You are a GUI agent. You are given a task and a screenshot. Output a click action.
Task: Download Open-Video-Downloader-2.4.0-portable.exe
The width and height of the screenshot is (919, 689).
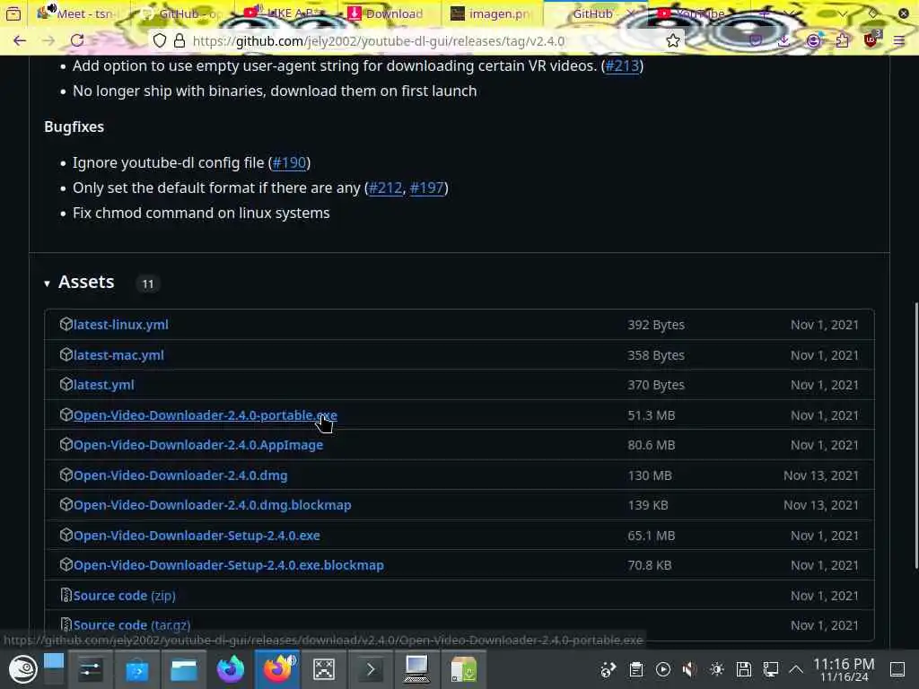point(206,414)
